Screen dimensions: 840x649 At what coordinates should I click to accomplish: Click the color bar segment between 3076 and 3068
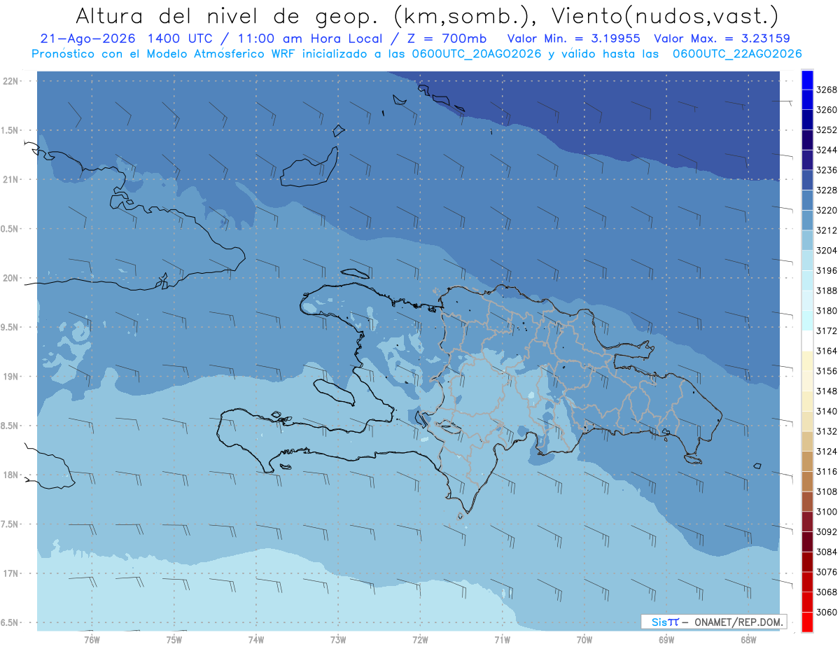(807, 582)
